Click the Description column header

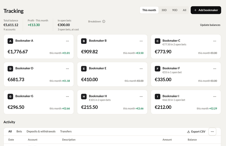[69, 139]
